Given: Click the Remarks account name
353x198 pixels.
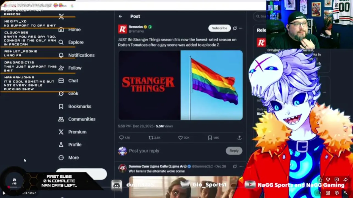Looking at the screenshot, I should coord(136,27).
